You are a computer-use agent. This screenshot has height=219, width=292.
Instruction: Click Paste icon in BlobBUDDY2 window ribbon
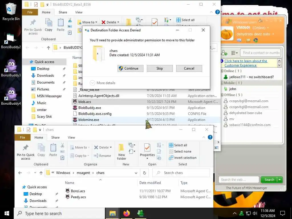pyautogui.click(x=60, y=25)
